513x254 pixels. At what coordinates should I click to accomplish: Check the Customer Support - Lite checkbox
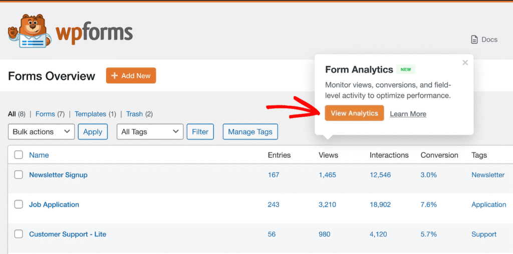(x=19, y=234)
